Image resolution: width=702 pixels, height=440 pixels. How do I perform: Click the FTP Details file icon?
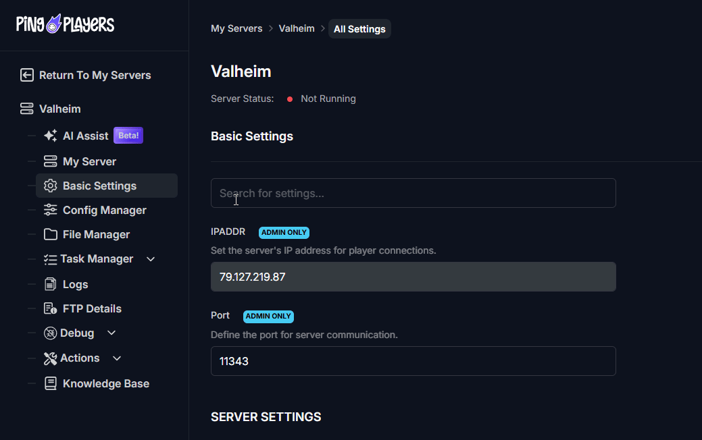50,308
